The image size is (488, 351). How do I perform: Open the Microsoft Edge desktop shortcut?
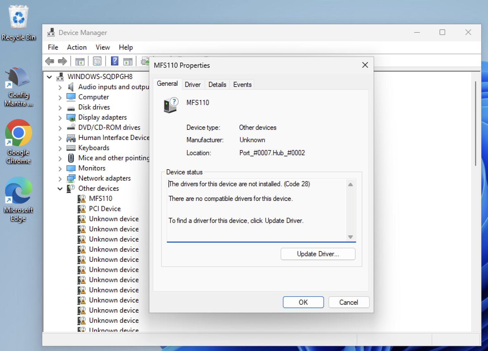coord(19,199)
